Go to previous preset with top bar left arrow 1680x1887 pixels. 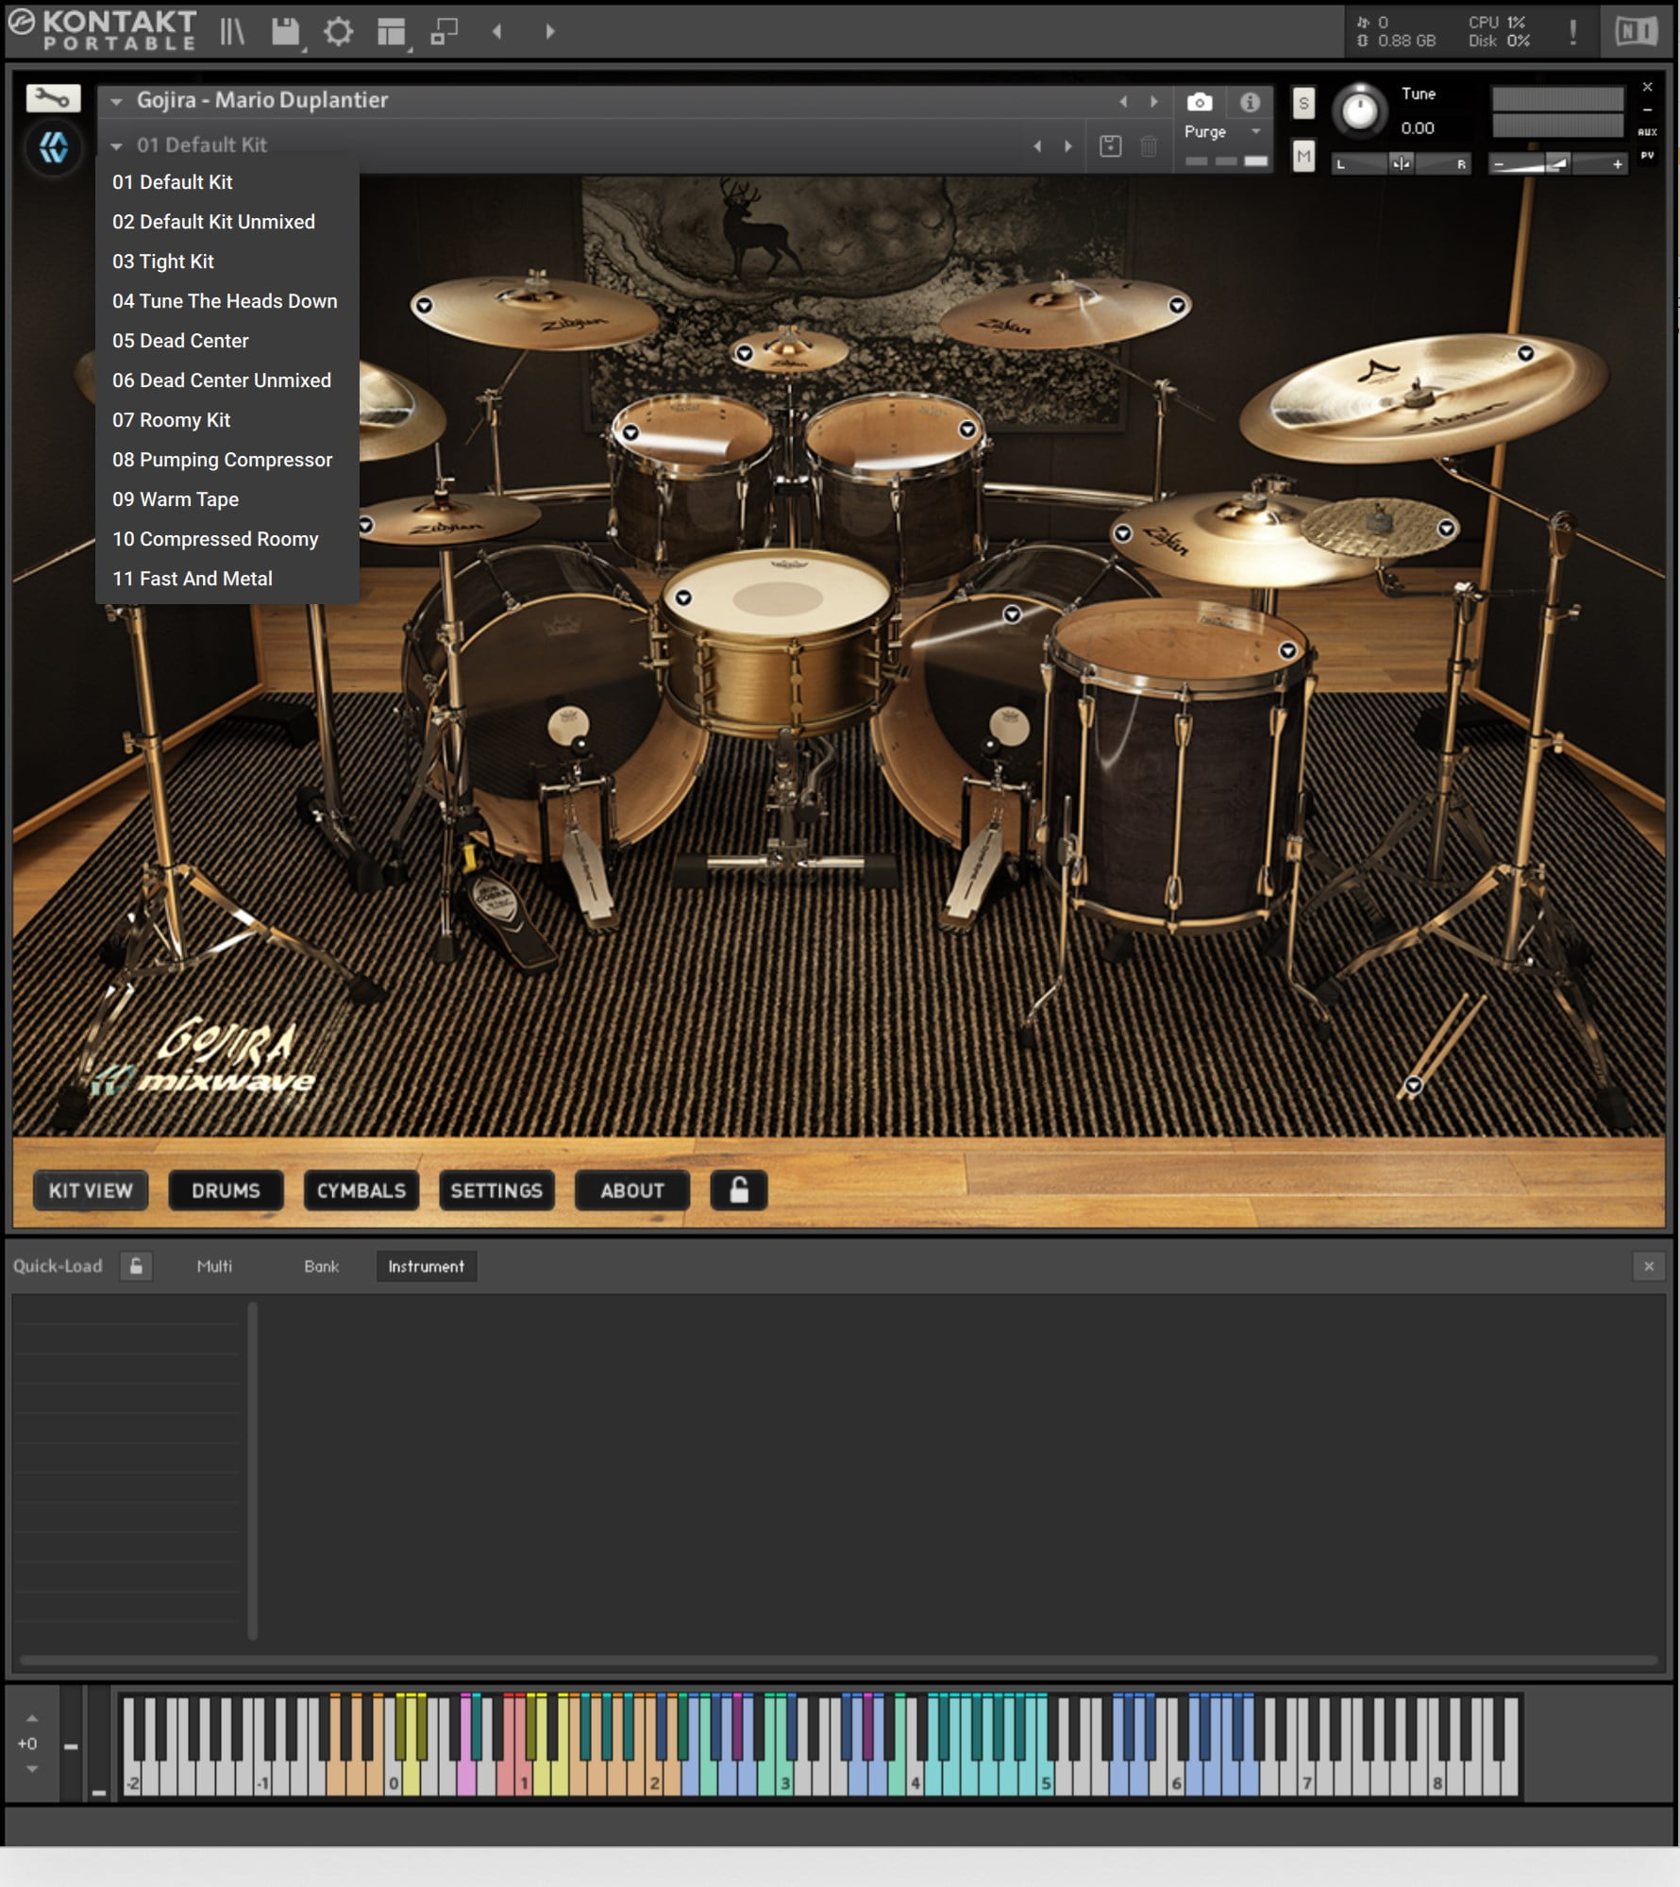496,32
